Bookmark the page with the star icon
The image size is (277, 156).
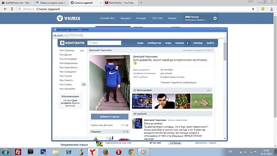[253, 9]
